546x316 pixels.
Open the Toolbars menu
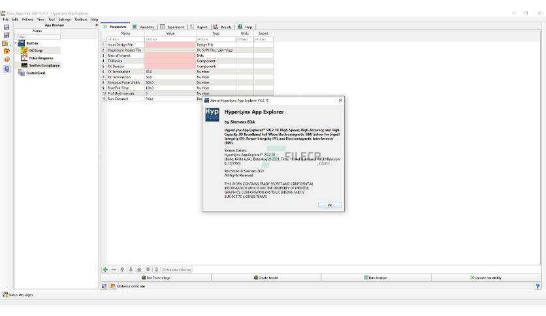point(81,20)
